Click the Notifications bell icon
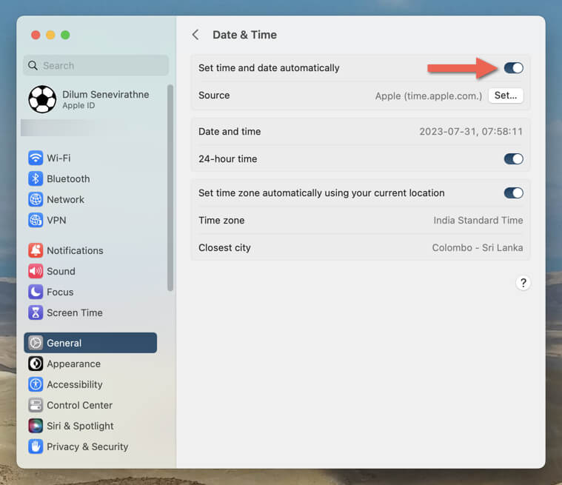The width and height of the screenshot is (562, 485). click(36, 250)
